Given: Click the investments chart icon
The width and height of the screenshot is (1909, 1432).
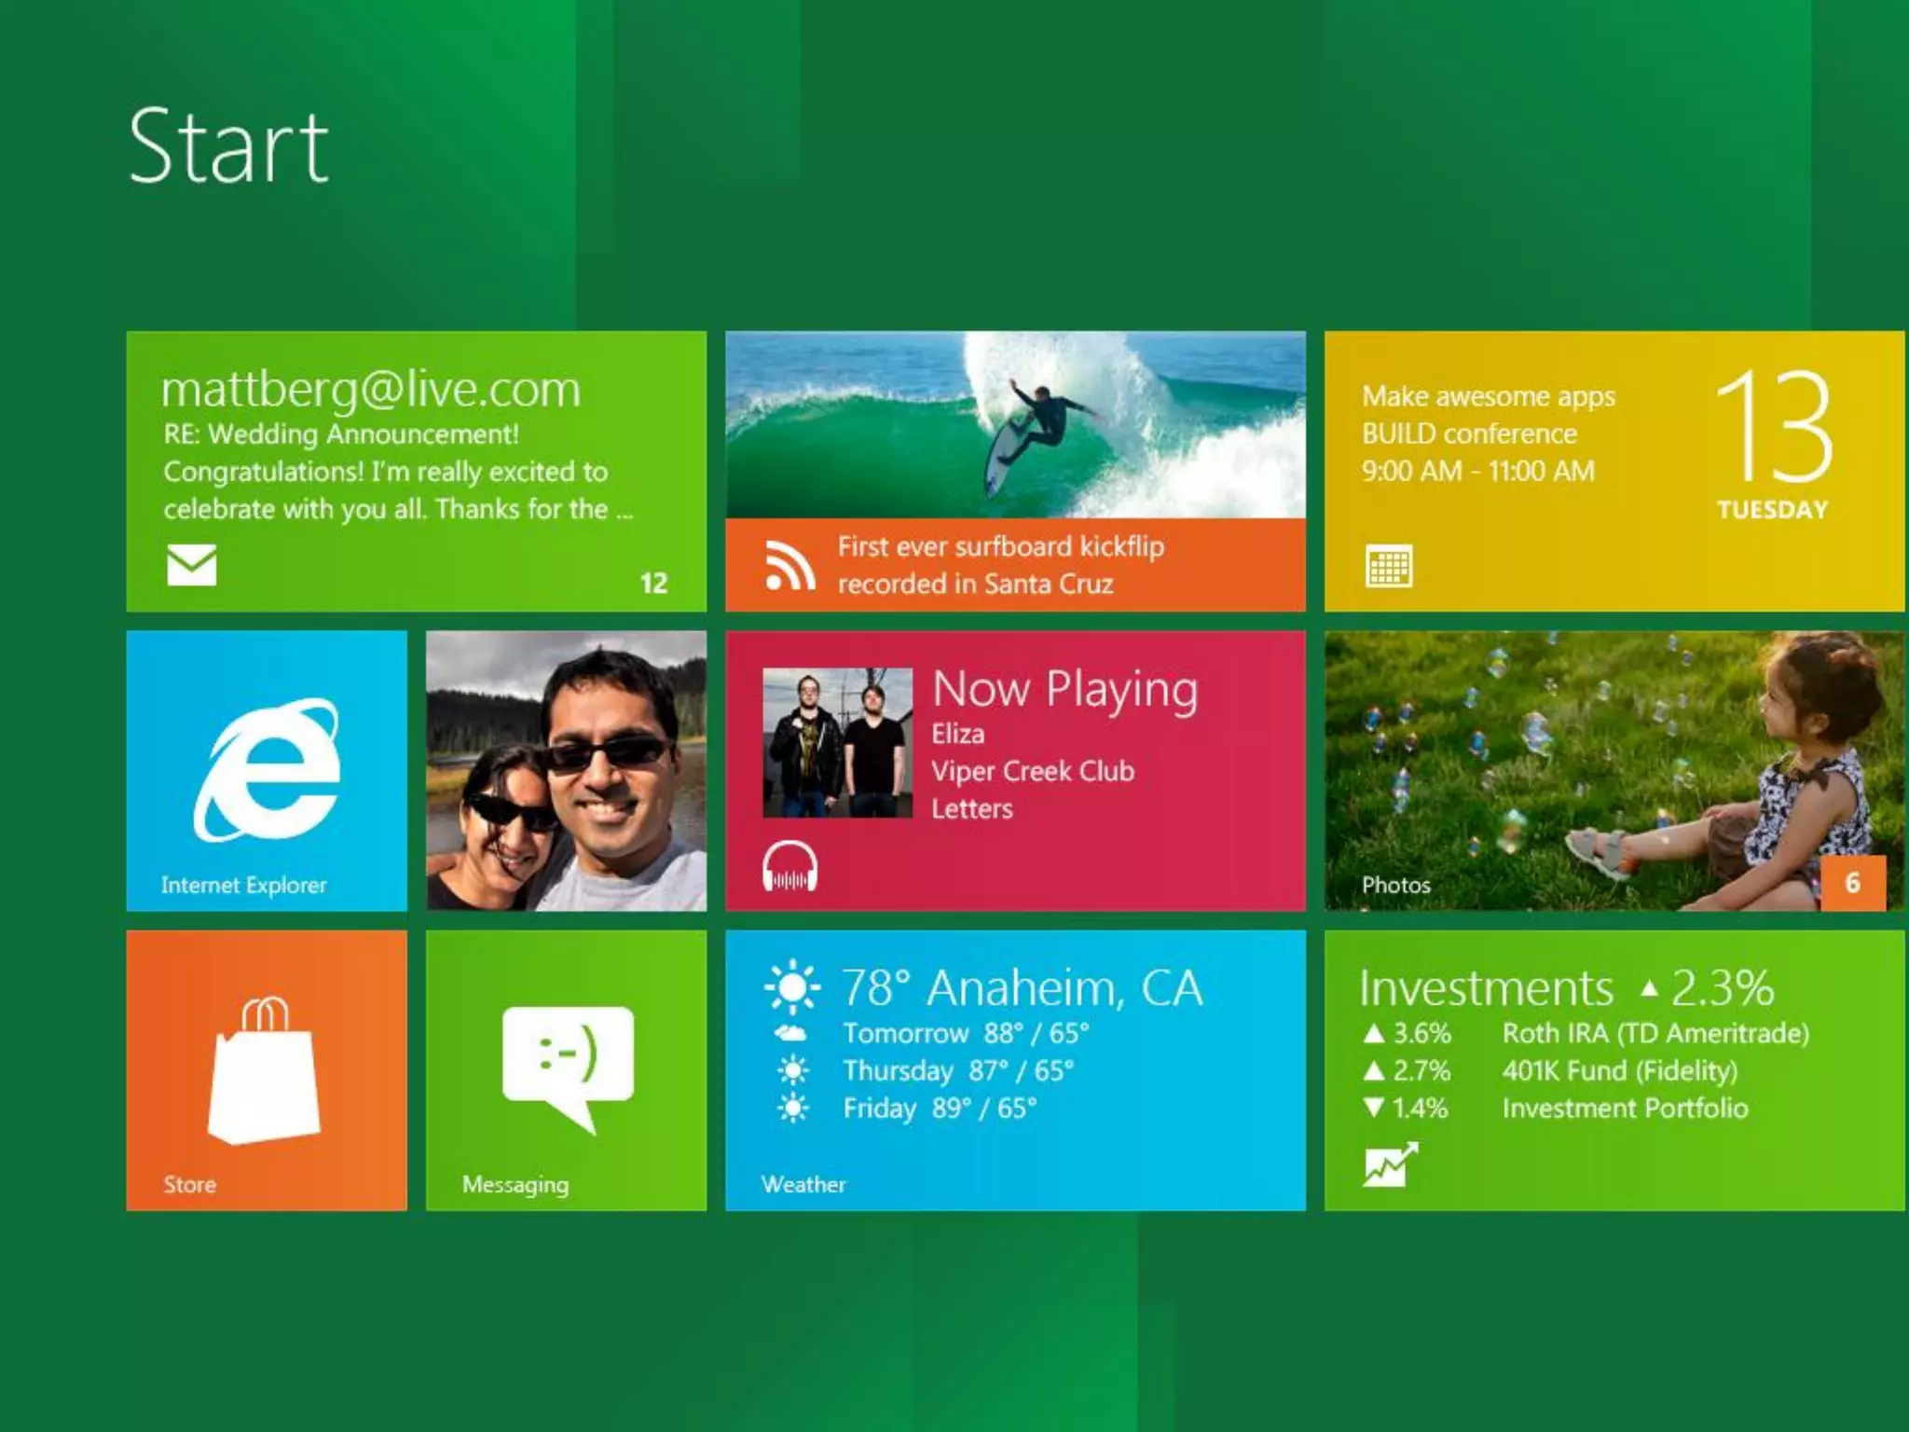Looking at the screenshot, I should [1390, 1164].
